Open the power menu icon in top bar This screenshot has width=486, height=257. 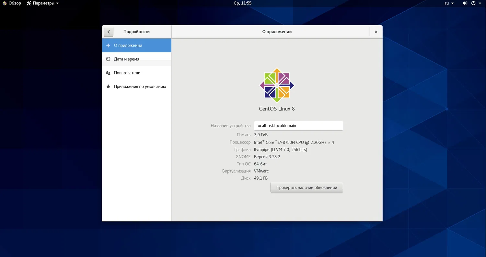473,3
